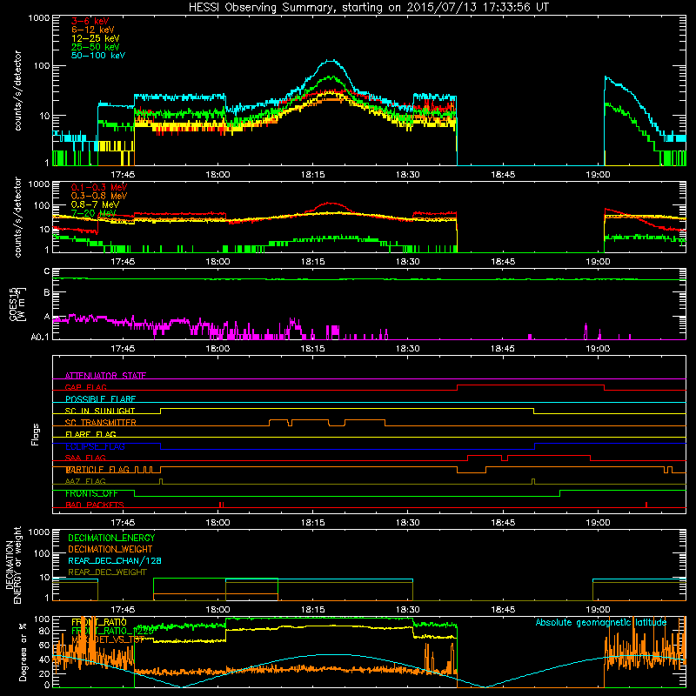Screen dimensions: 696x696
Task: Select the SC_TRANSMITTER flag label
Action: 100,423
